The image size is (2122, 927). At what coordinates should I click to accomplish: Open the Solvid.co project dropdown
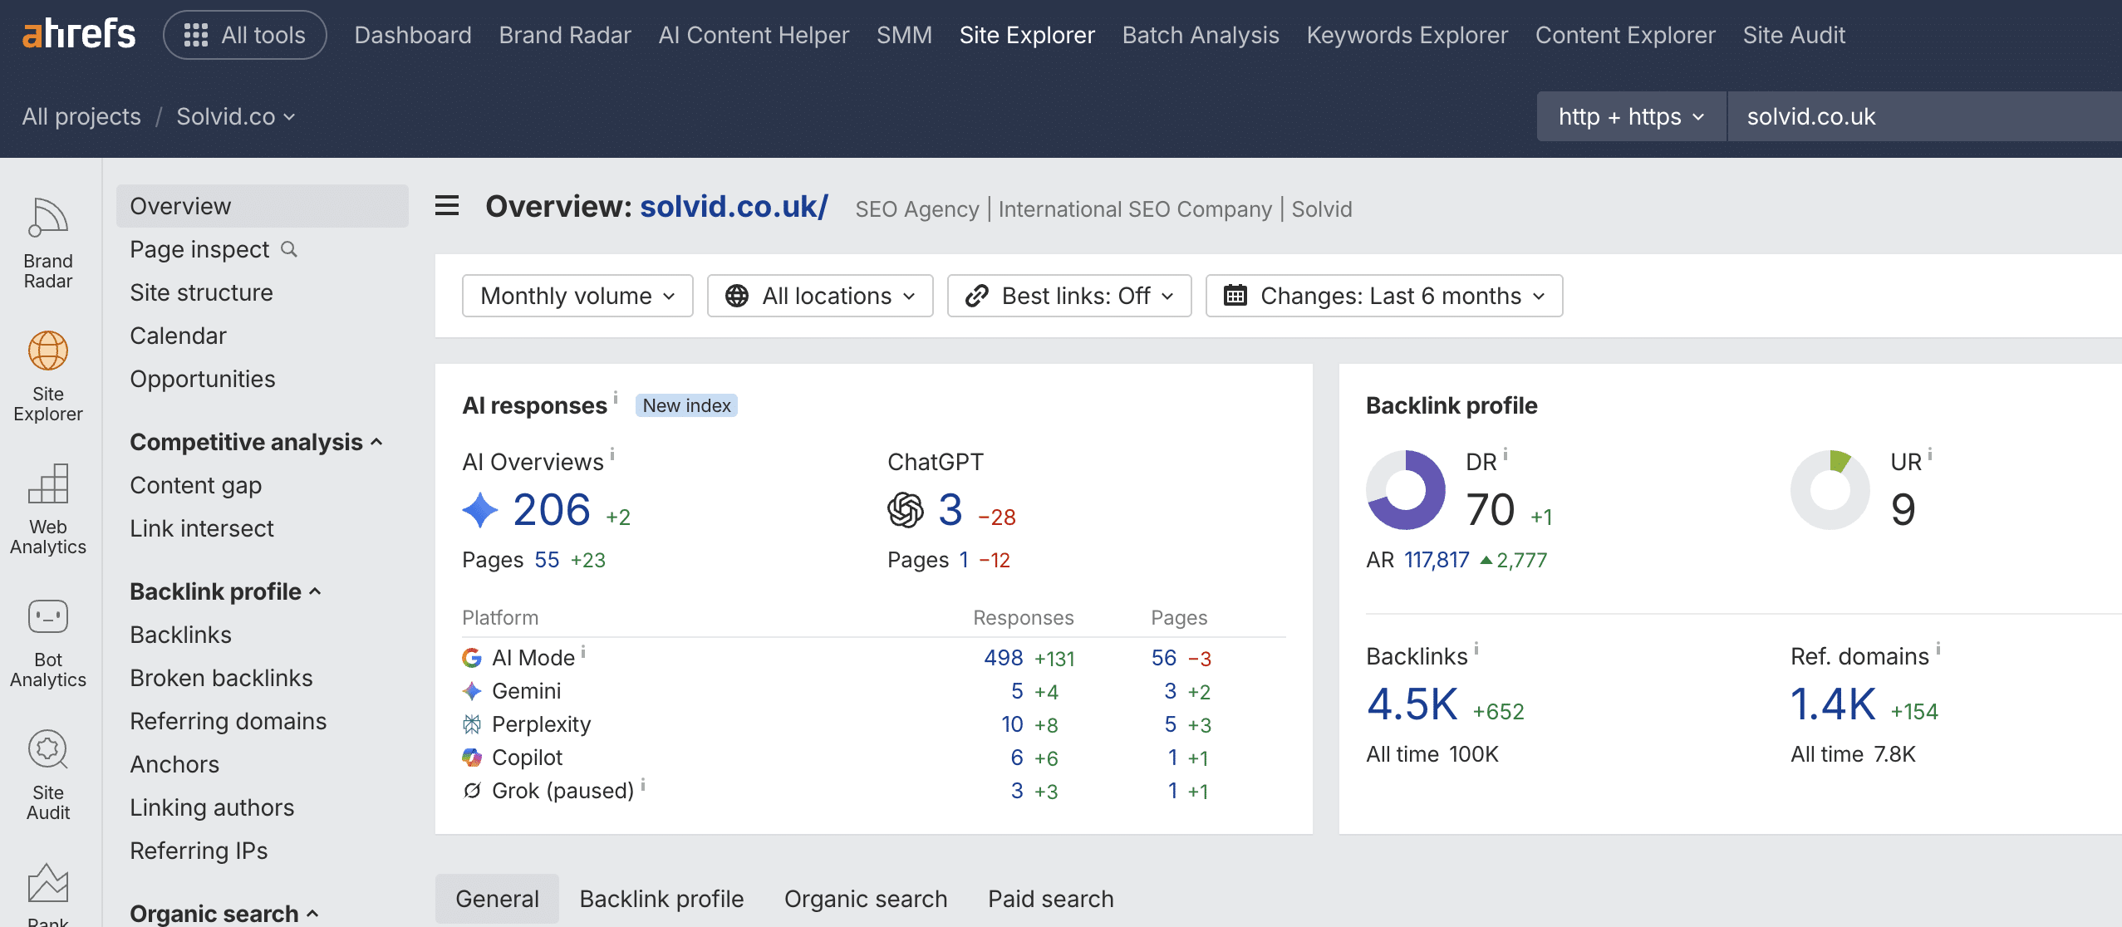(236, 116)
